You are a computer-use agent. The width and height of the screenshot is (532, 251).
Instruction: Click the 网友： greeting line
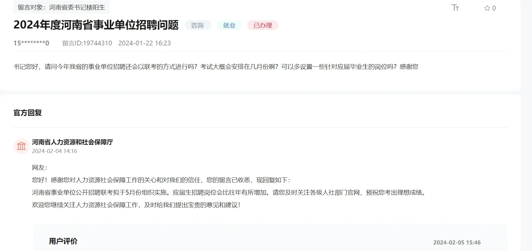(40, 168)
